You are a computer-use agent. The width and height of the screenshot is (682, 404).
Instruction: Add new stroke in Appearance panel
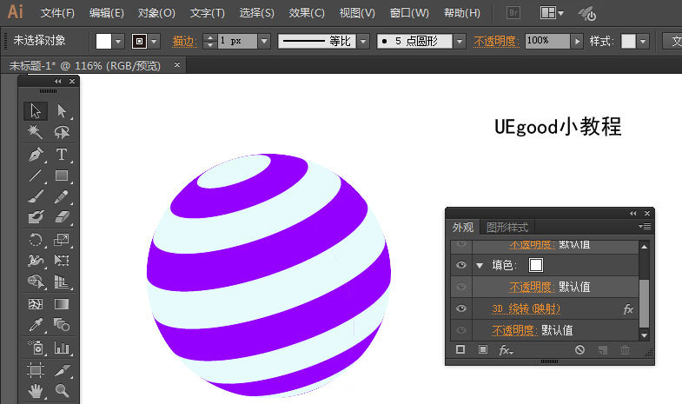[x=460, y=349]
